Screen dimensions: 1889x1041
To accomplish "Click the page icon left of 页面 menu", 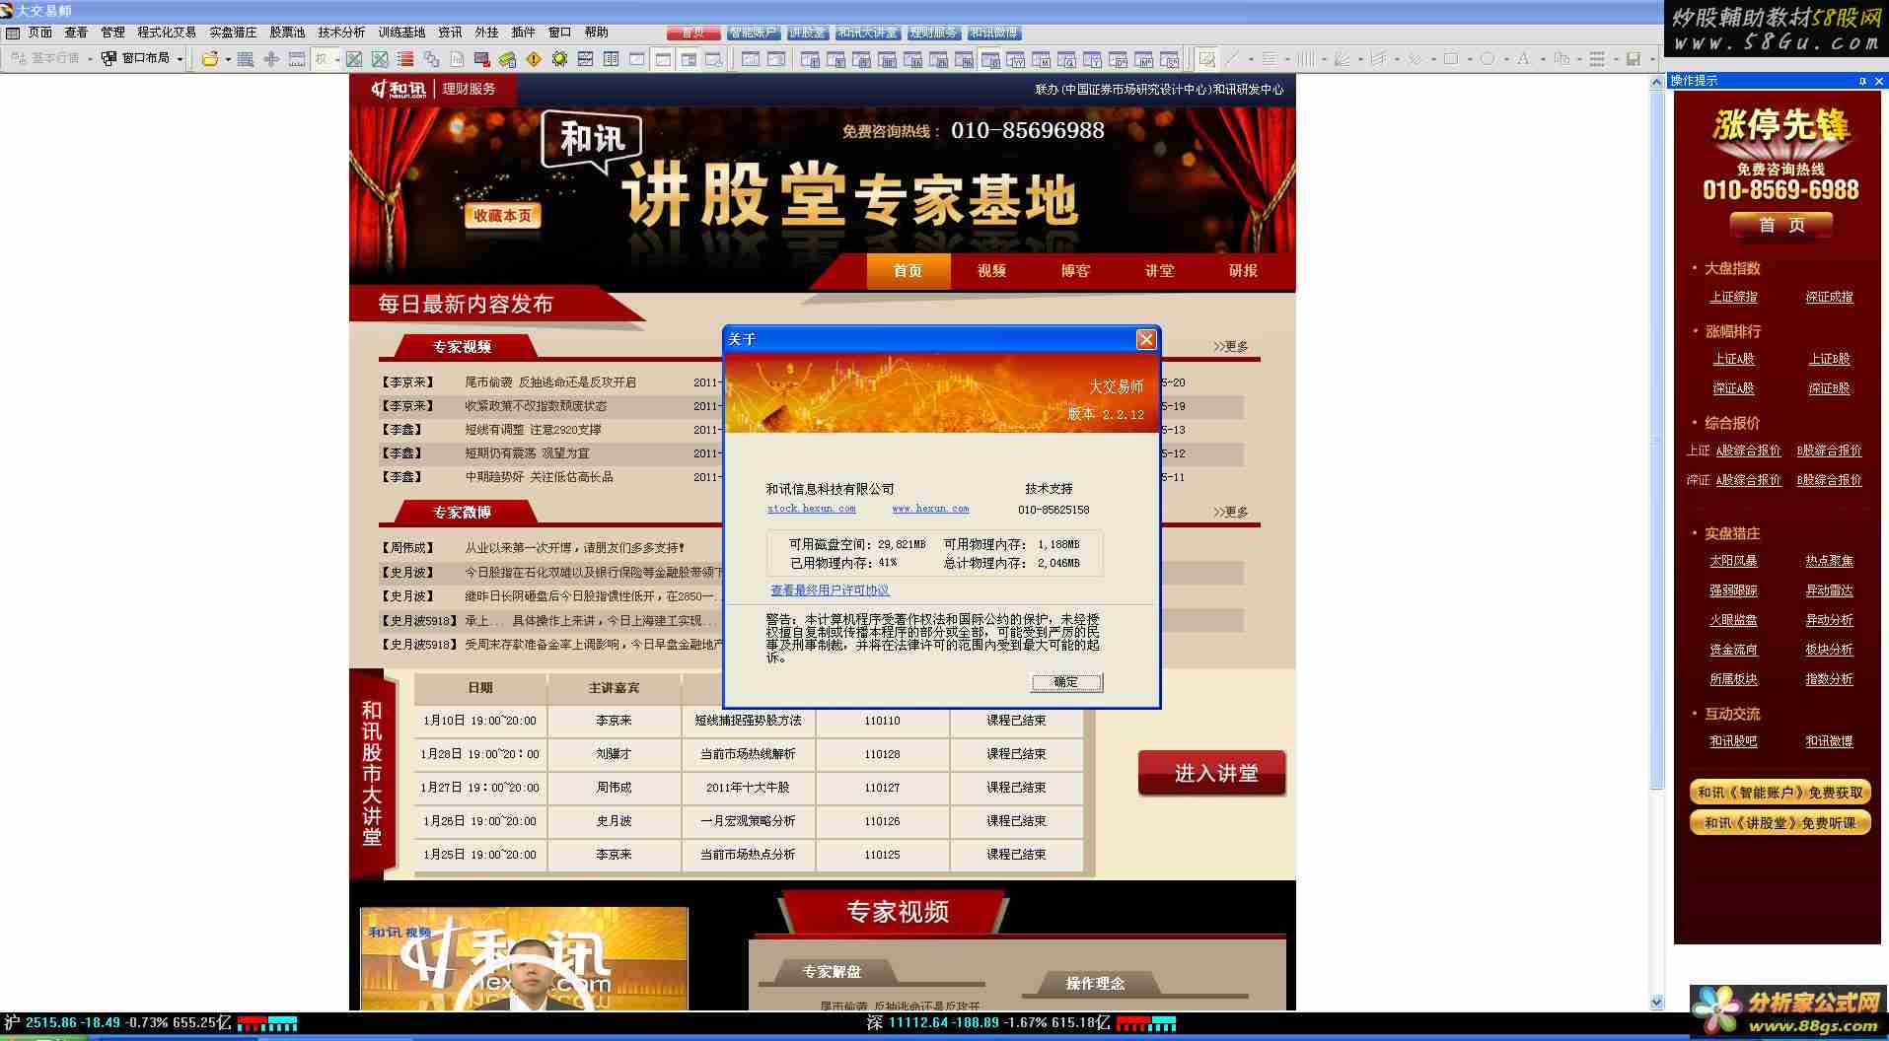I will pyautogui.click(x=12, y=33).
